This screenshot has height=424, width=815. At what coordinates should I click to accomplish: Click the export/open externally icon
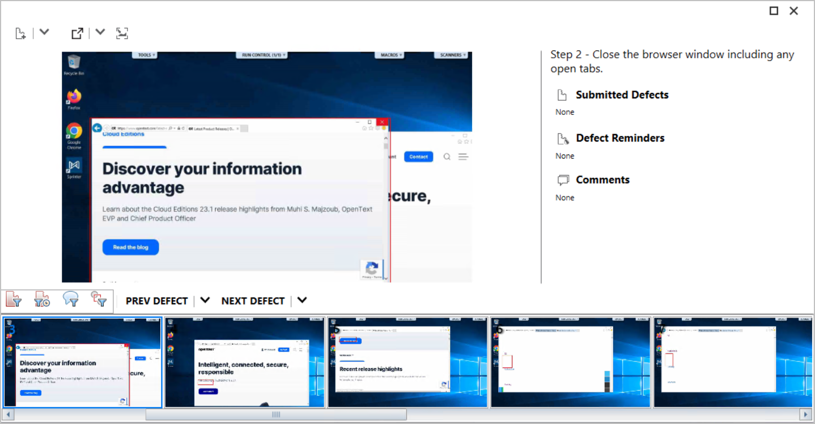coord(77,33)
